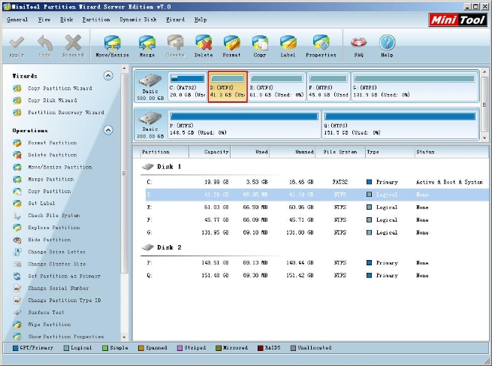Select the Q: NTFS block on disk 2
The height and width of the screenshot is (366, 492).
pyautogui.click(x=400, y=124)
